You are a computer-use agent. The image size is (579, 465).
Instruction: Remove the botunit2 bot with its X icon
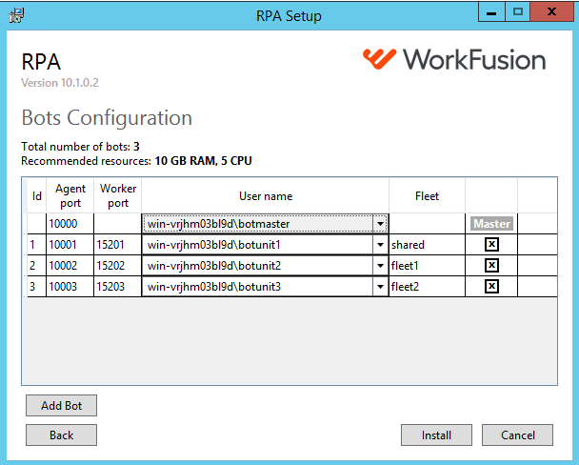coord(491,266)
